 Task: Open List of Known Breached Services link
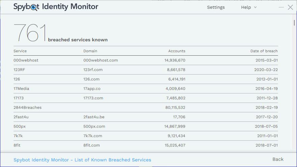82,160
